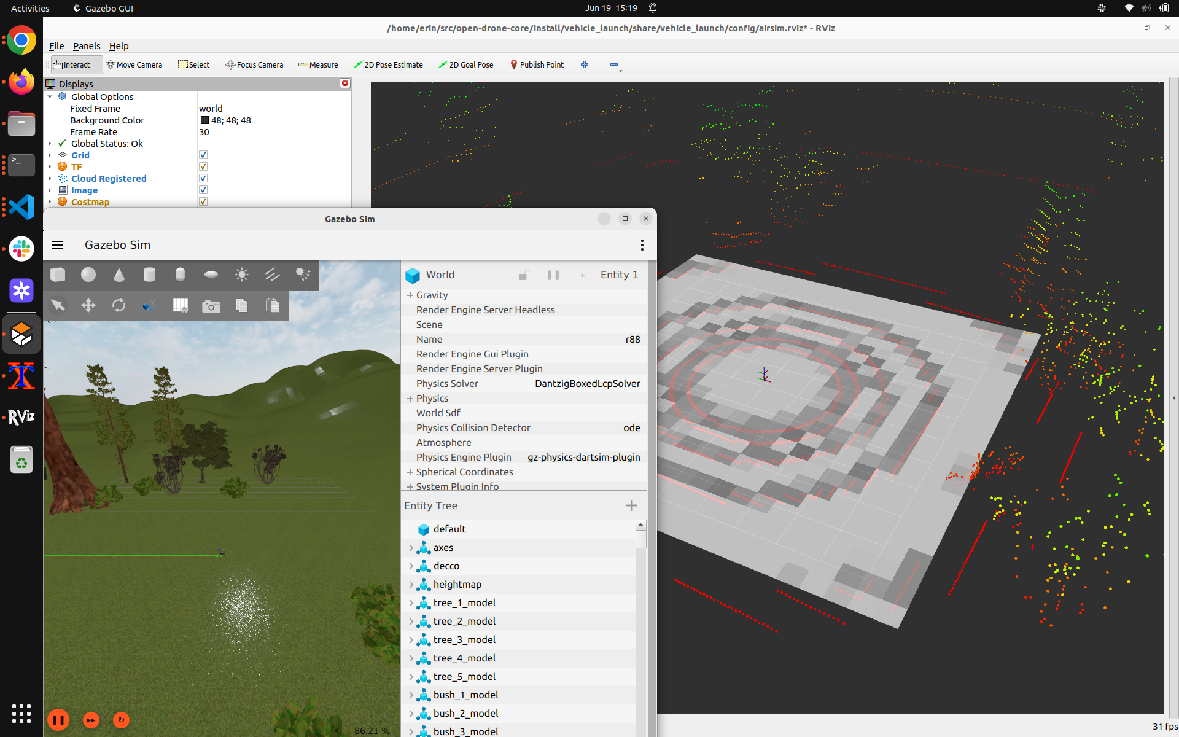Add a point light in Gazebo
The height and width of the screenshot is (737, 1179).
point(242,275)
